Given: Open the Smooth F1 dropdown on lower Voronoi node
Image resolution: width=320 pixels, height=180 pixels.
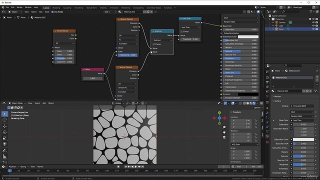Looking at the screenshot, I should 126,88.
